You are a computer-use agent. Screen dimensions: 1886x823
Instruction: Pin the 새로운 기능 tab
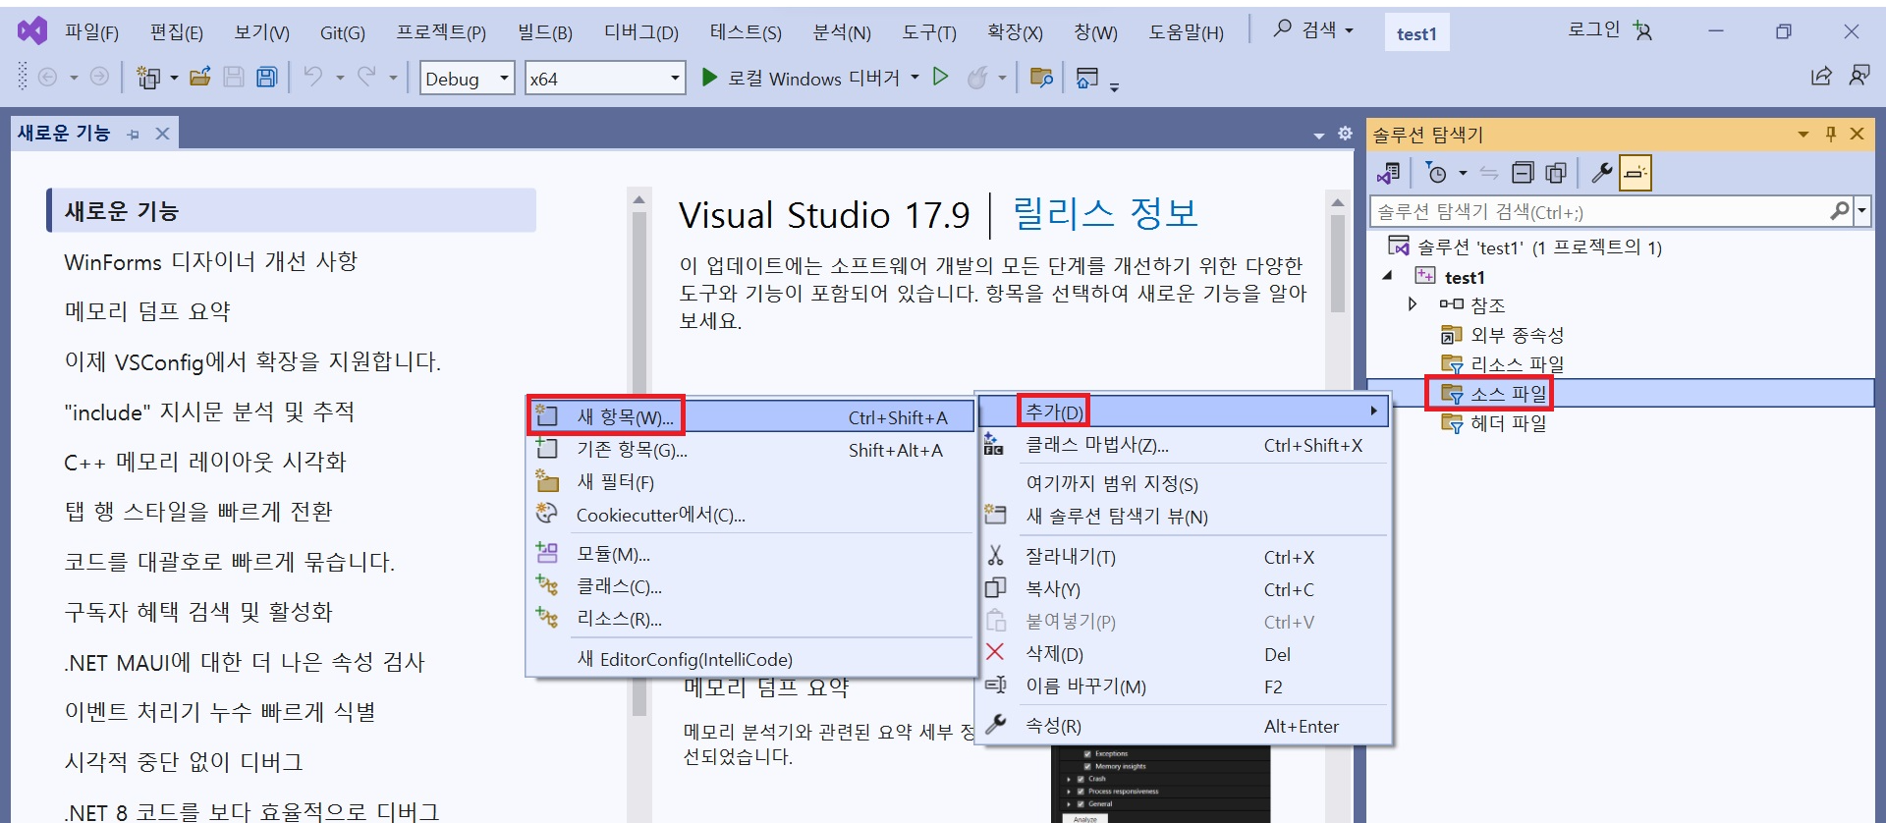pos(134,135)
